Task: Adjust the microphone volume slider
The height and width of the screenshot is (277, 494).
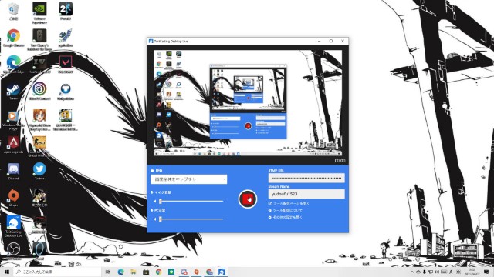Action: 191,201
